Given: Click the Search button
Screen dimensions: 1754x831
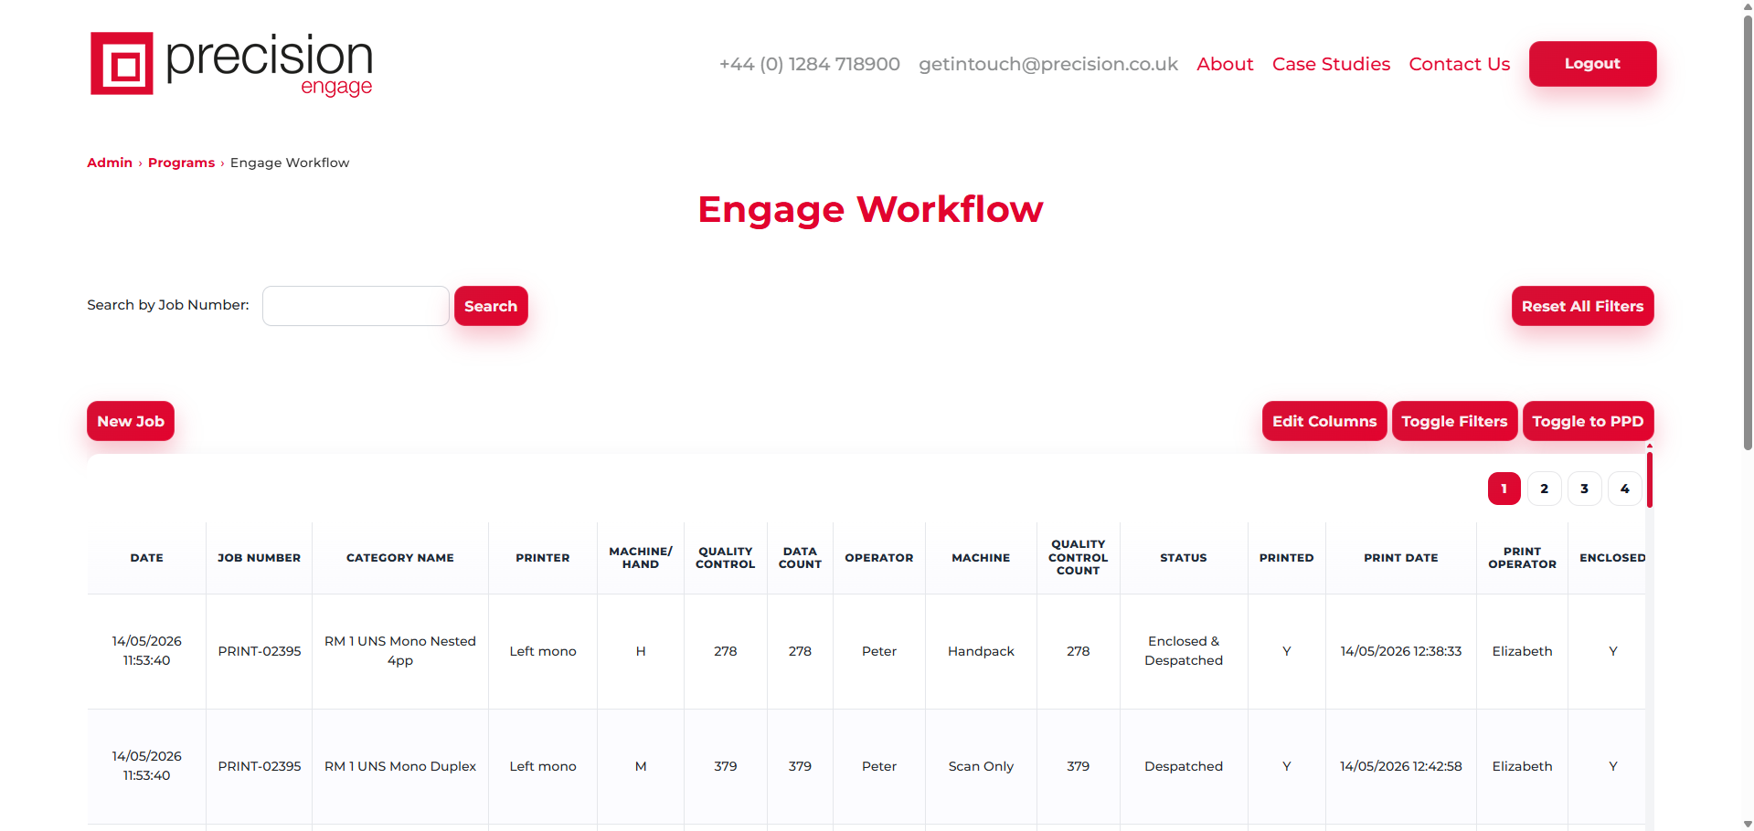Looking at the screenshot, I should pyautogui.click(x=491, y=306).
